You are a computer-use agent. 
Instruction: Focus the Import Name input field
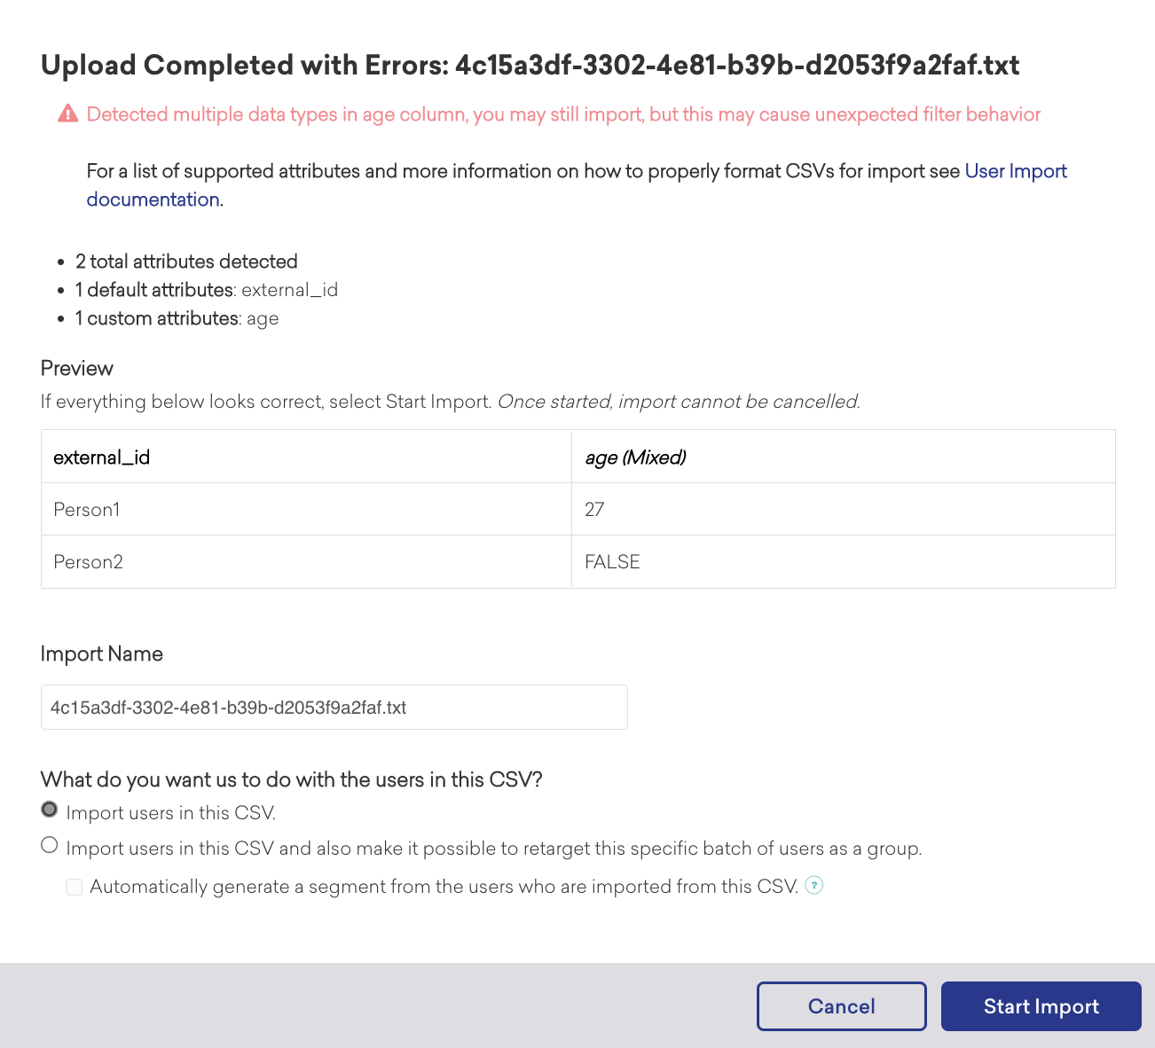point(334,708)
